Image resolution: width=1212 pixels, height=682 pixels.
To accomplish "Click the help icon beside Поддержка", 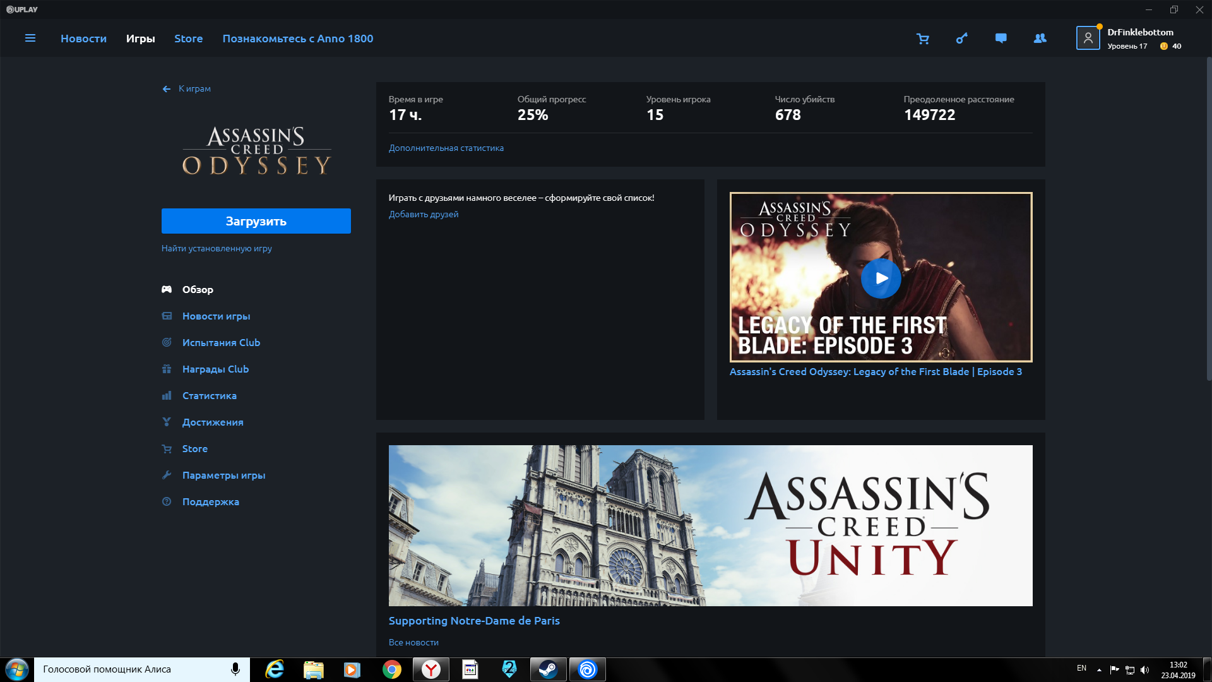I will (x=167, y=501).
